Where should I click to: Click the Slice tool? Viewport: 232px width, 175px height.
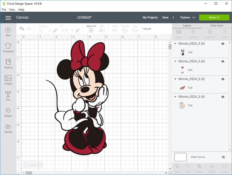coord(177,167)
